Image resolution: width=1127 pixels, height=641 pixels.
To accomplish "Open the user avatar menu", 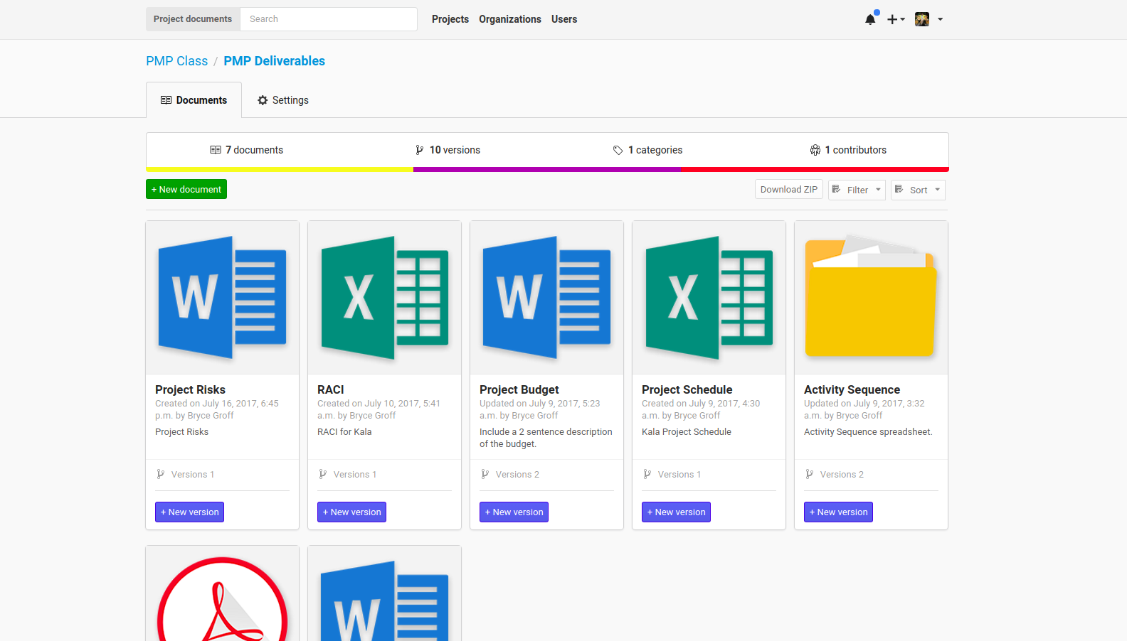I will (x=928, y=19).
